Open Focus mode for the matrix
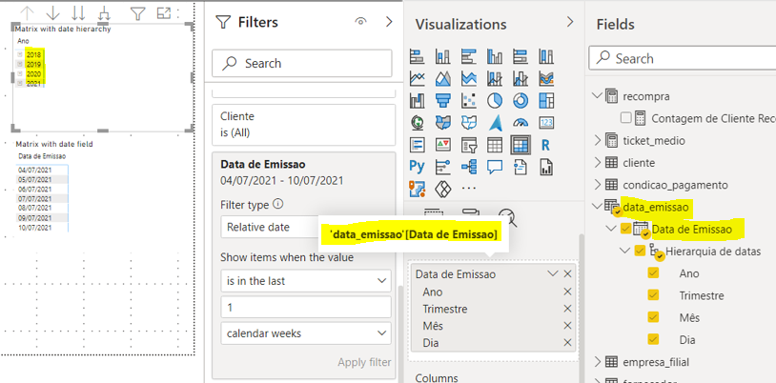Screen dimensions: 776x383 (x=163, y=13)
